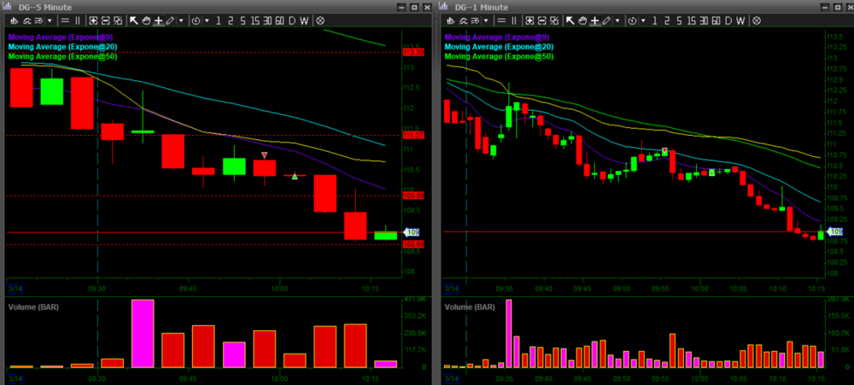Click Moving Average (Expone@50) label in DG 5 Minute chart
Viewport: 854px width, 385px height.
point(62,55)
